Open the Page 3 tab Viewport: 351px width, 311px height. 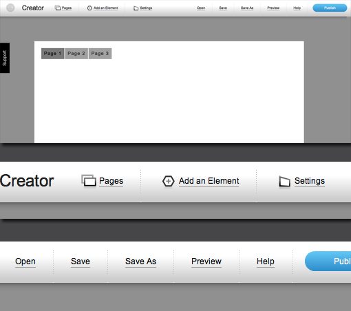(100, 54)
